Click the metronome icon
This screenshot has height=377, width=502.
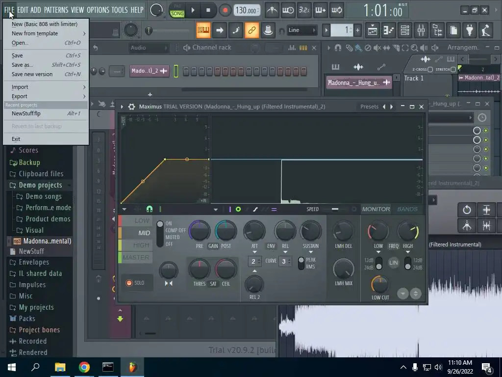272,10
